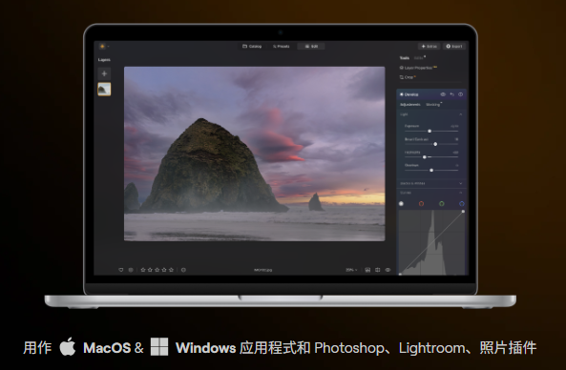The image size is (566, 370).
Task: Open the Edits tab in right panel
Action: 419,58
